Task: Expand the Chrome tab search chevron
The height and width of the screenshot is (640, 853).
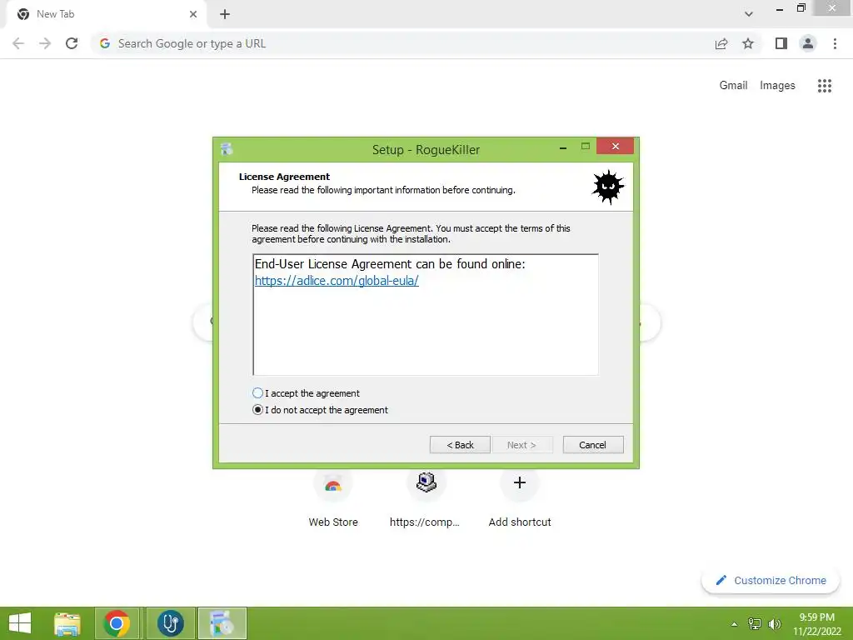Action: (749, 14)
